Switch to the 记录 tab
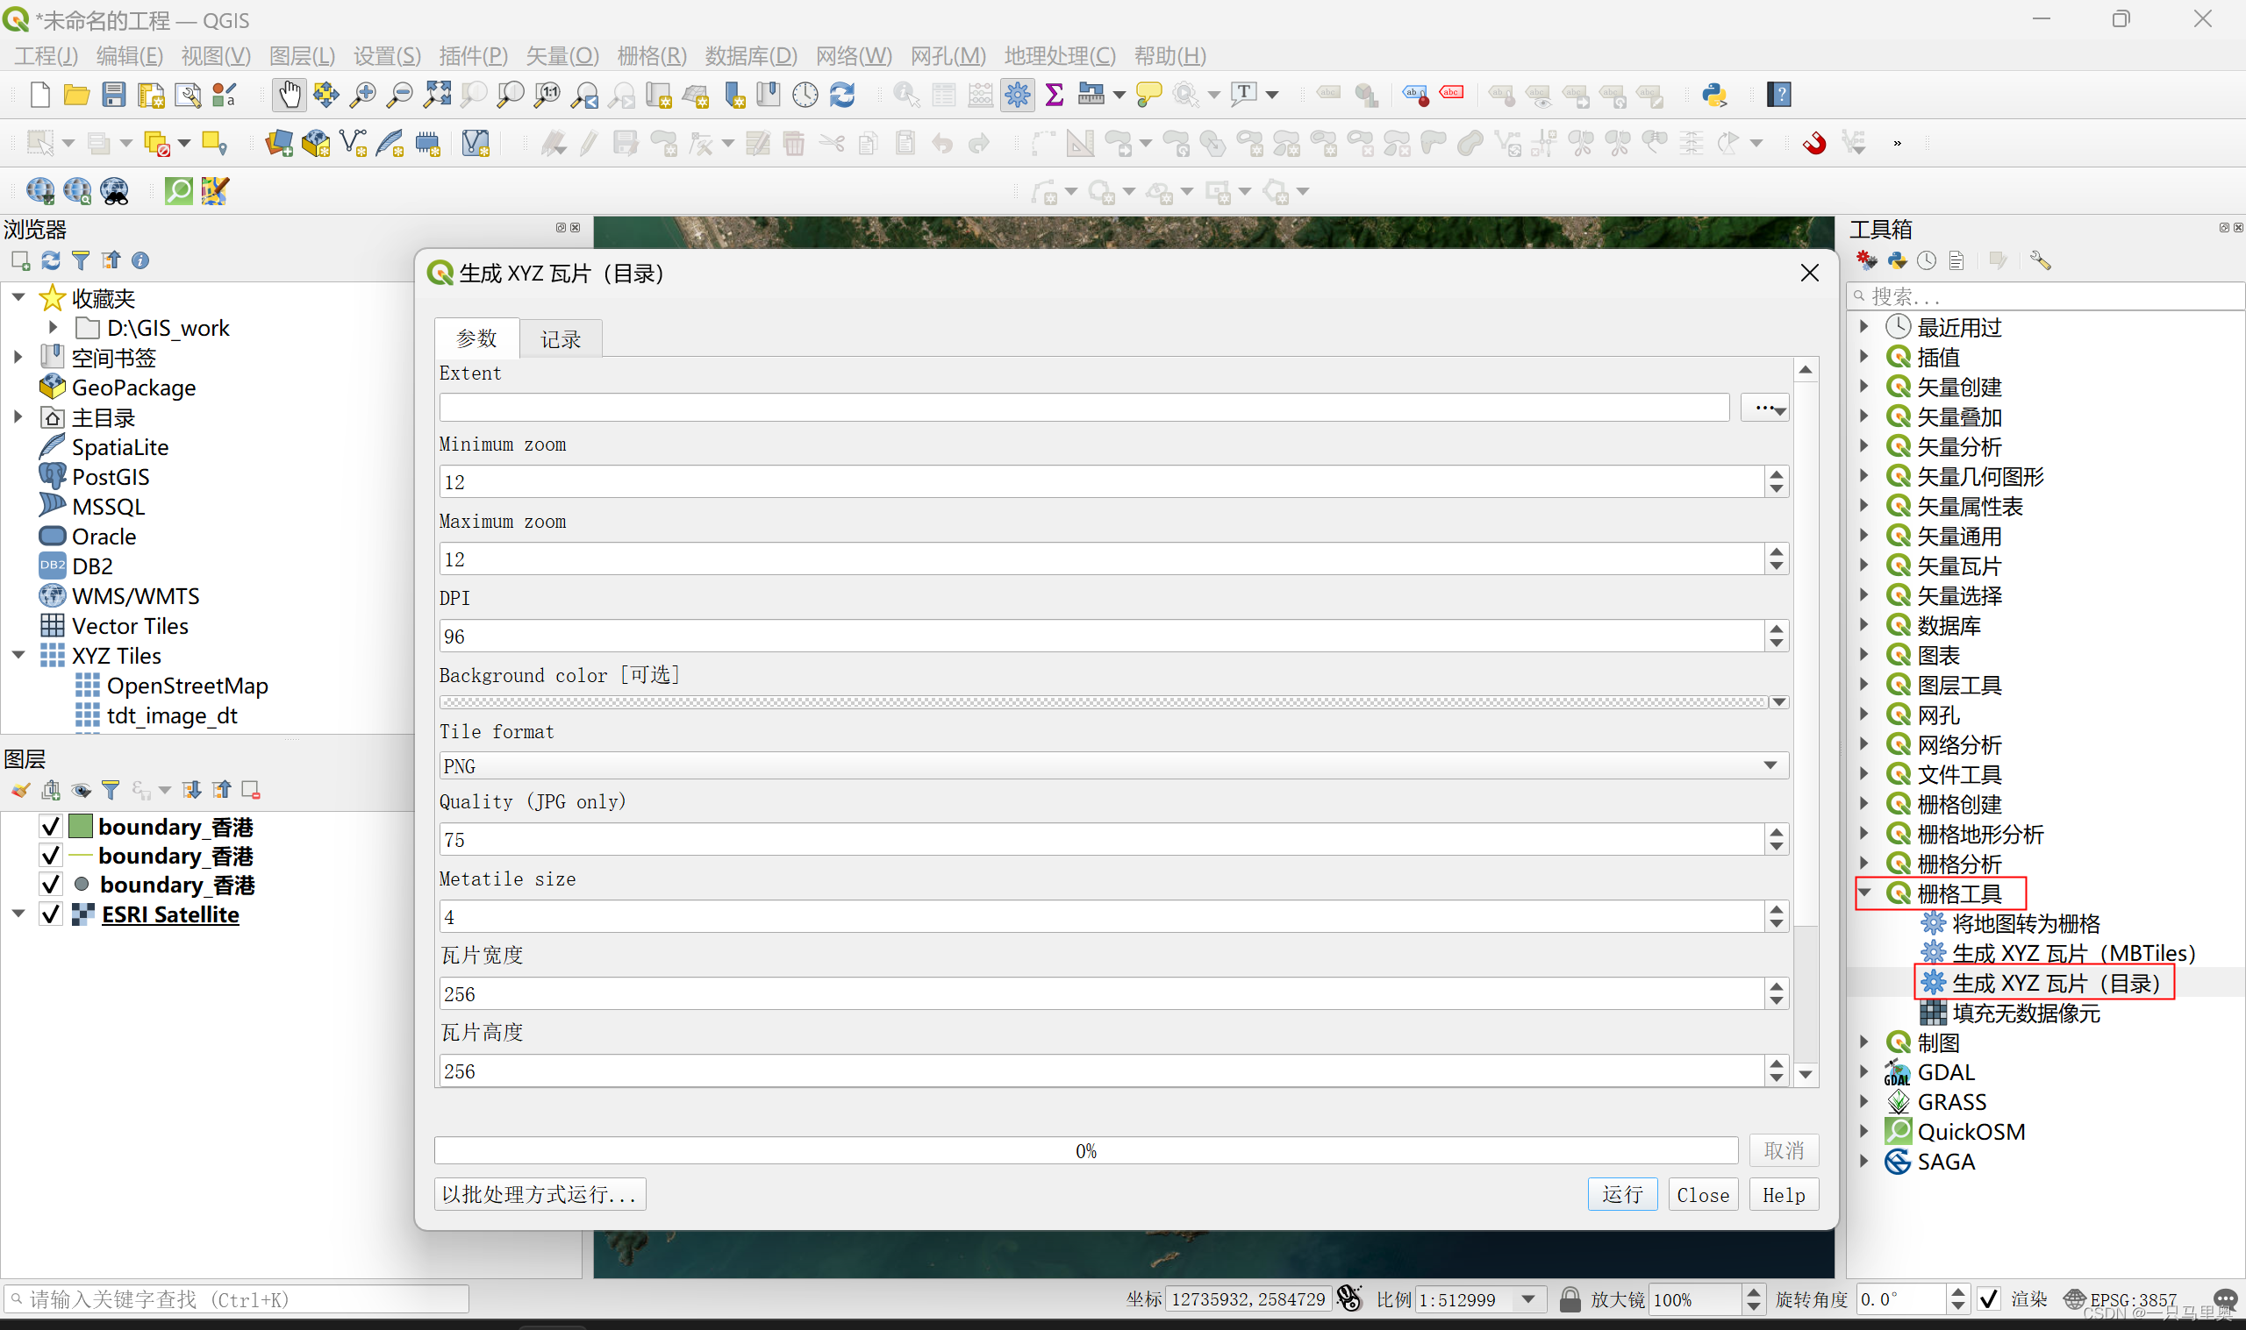The width and height of the screenshot is (2246, 1330). pos(561,339)
